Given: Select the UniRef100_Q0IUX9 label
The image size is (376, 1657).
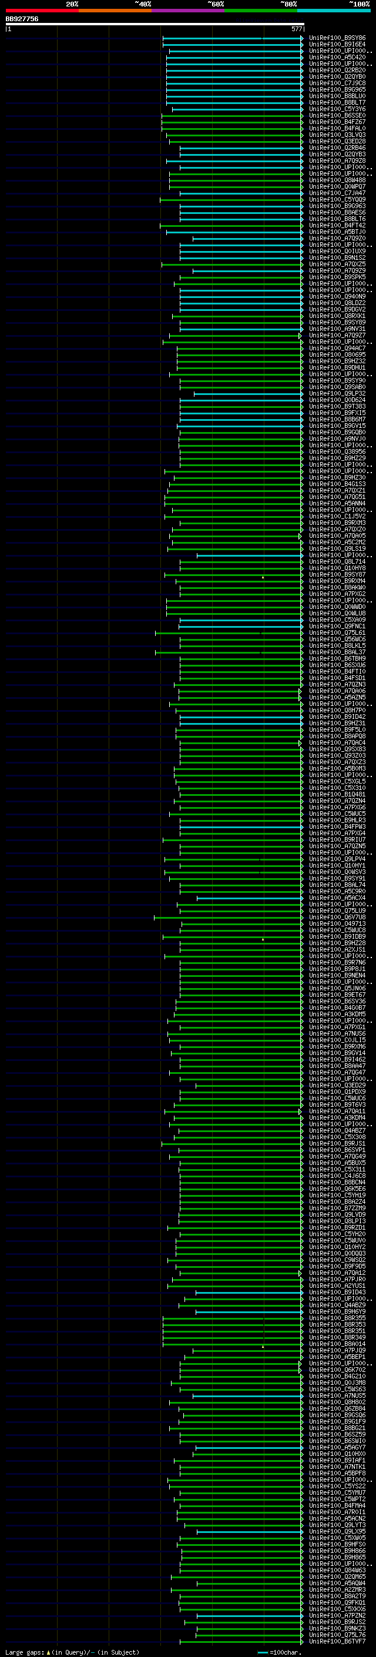Looking at the screenshot, I should 337,251.
